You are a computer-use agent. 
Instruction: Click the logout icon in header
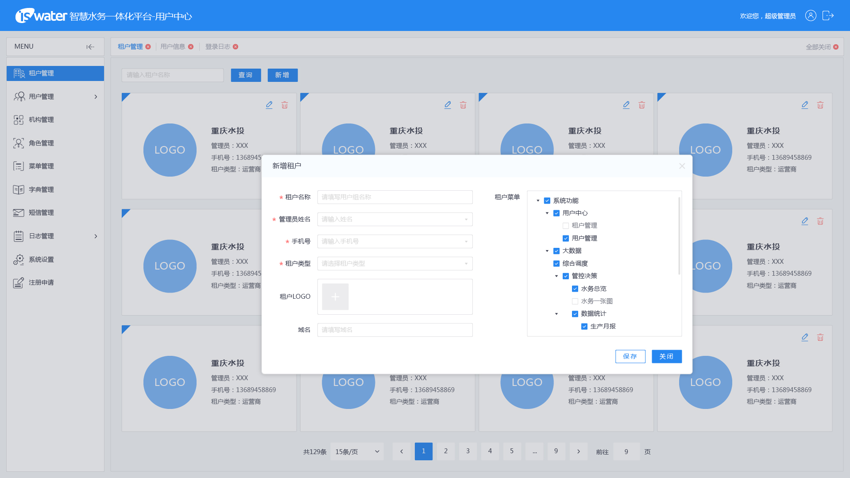point(827,16)
